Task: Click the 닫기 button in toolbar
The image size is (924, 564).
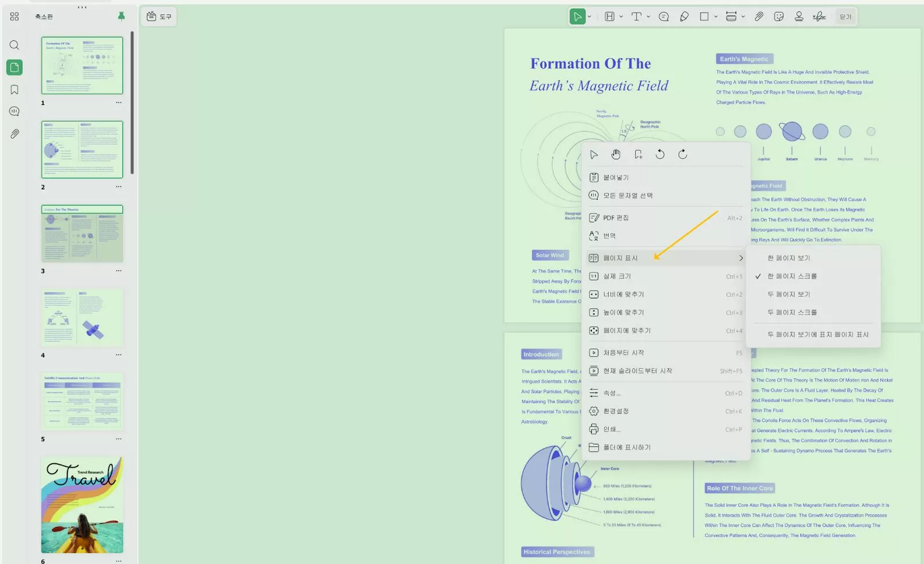Action: coord(845,17)
